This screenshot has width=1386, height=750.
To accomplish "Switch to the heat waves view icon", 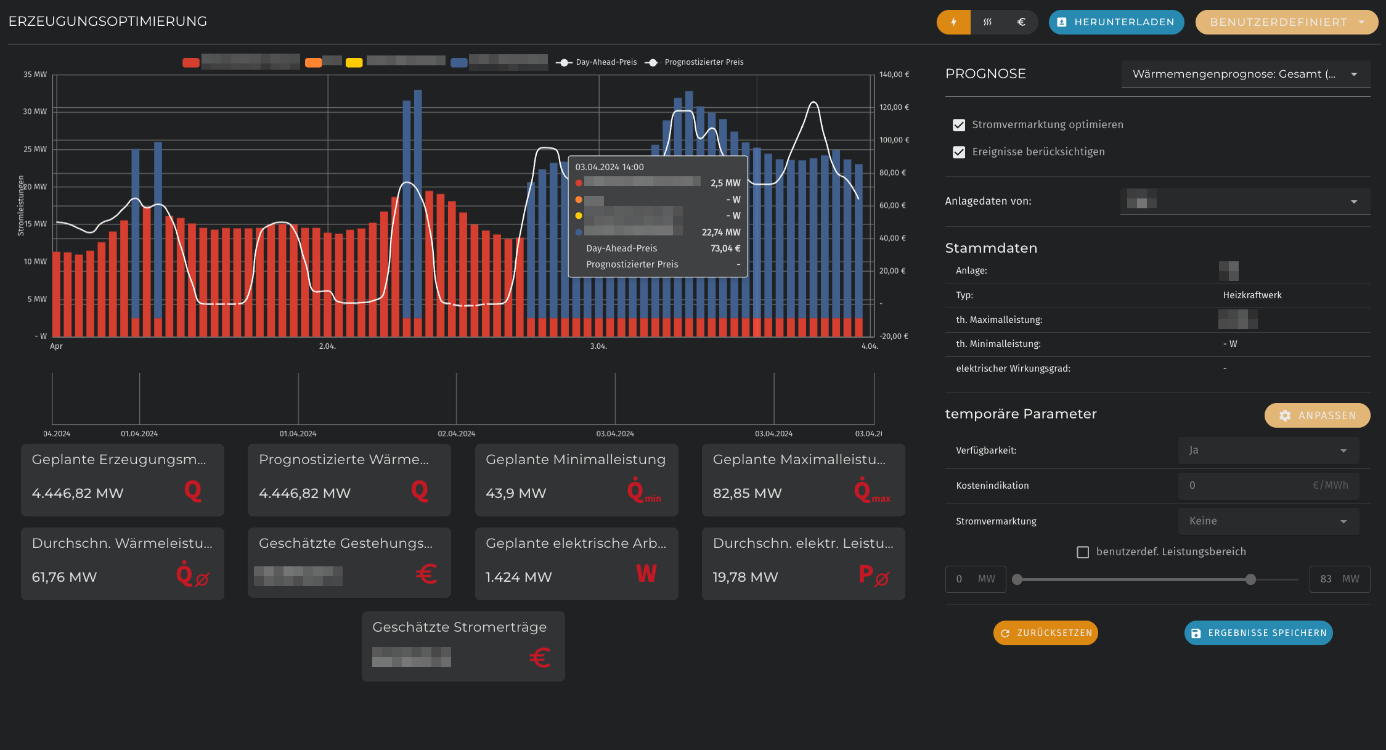I will point(987,22).
